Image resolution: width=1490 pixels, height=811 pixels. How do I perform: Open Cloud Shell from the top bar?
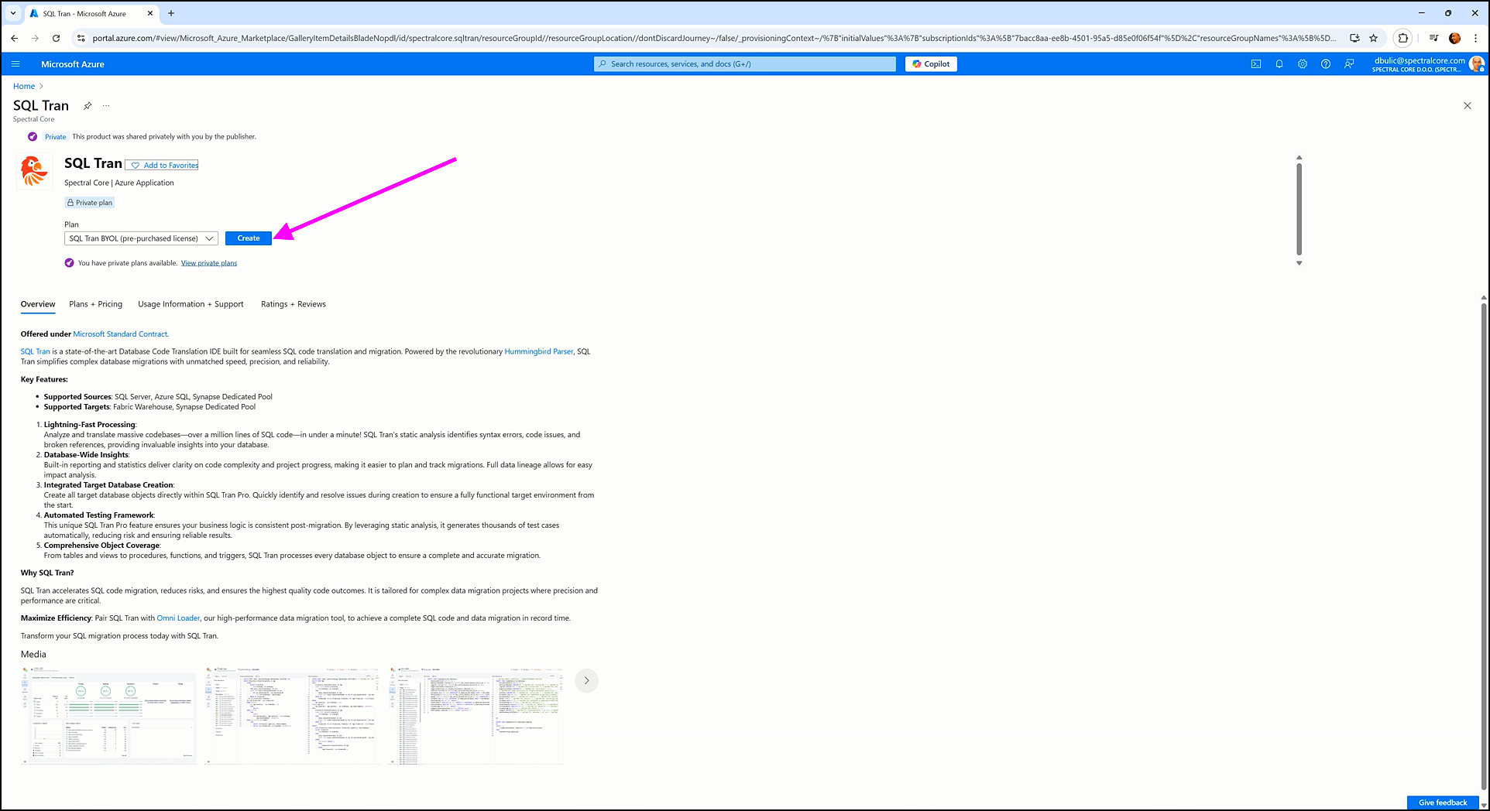tap(1256, 64)
